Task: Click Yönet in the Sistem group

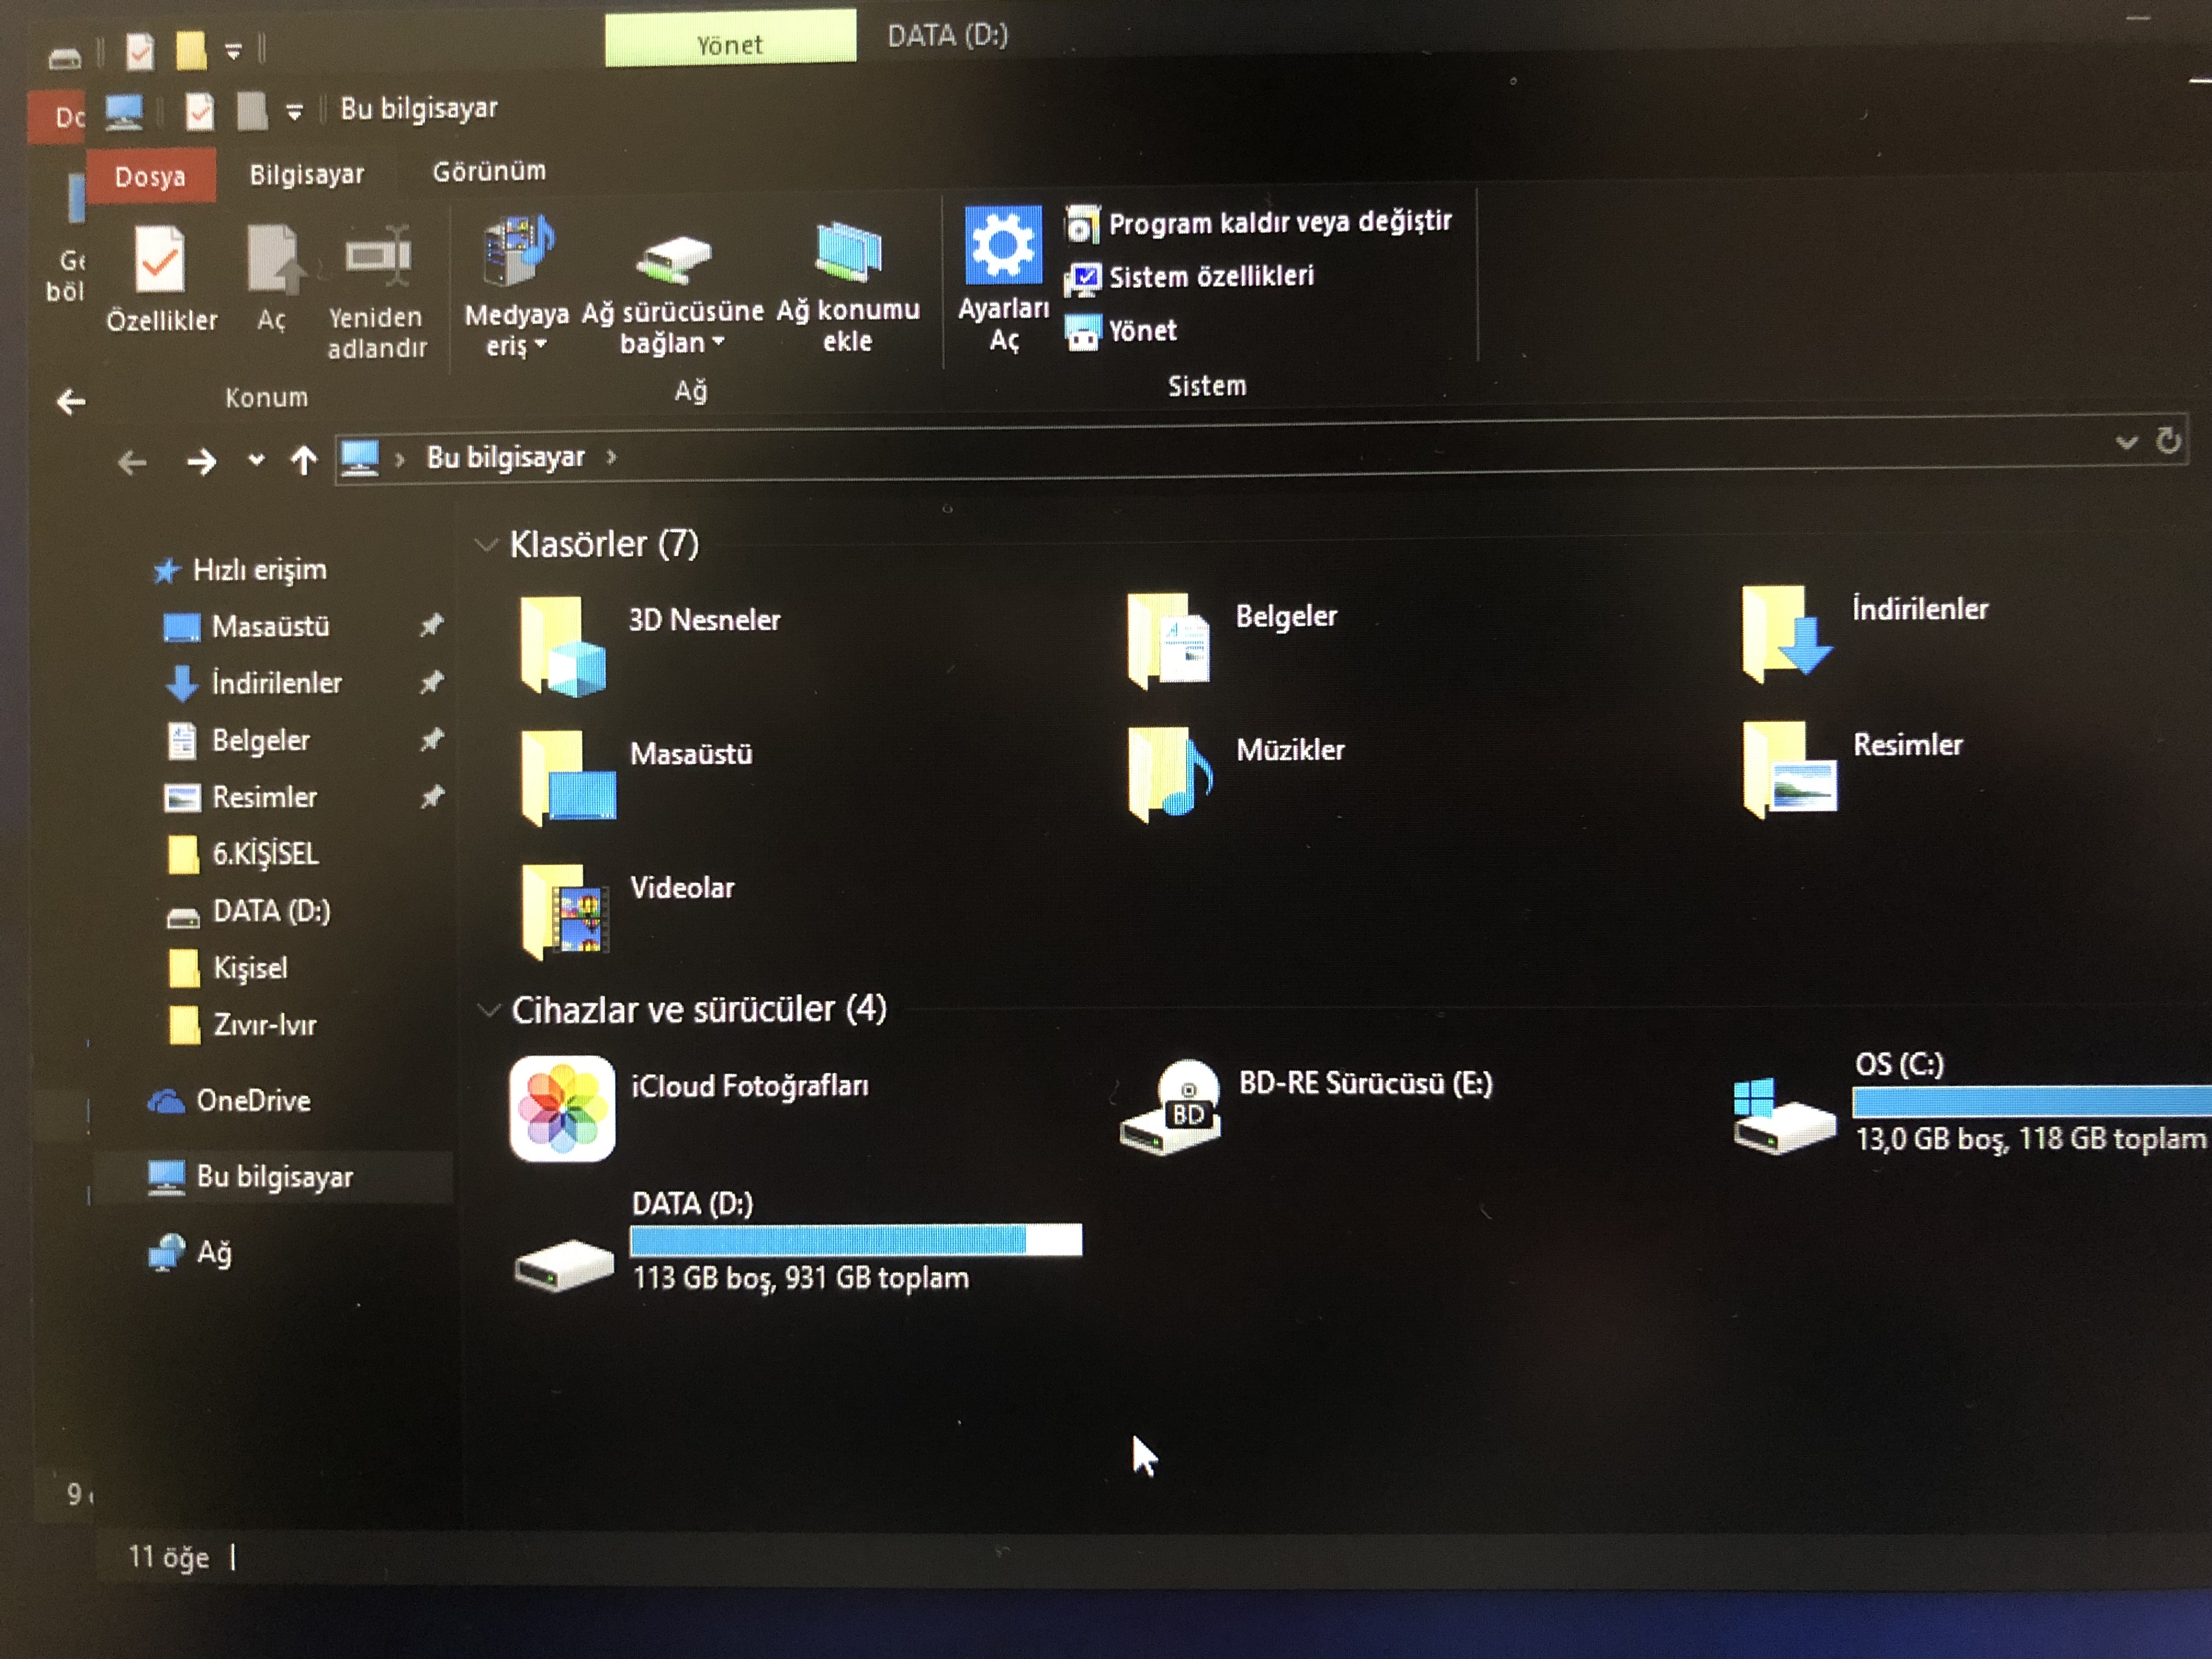Action: tap(1121, 331)
